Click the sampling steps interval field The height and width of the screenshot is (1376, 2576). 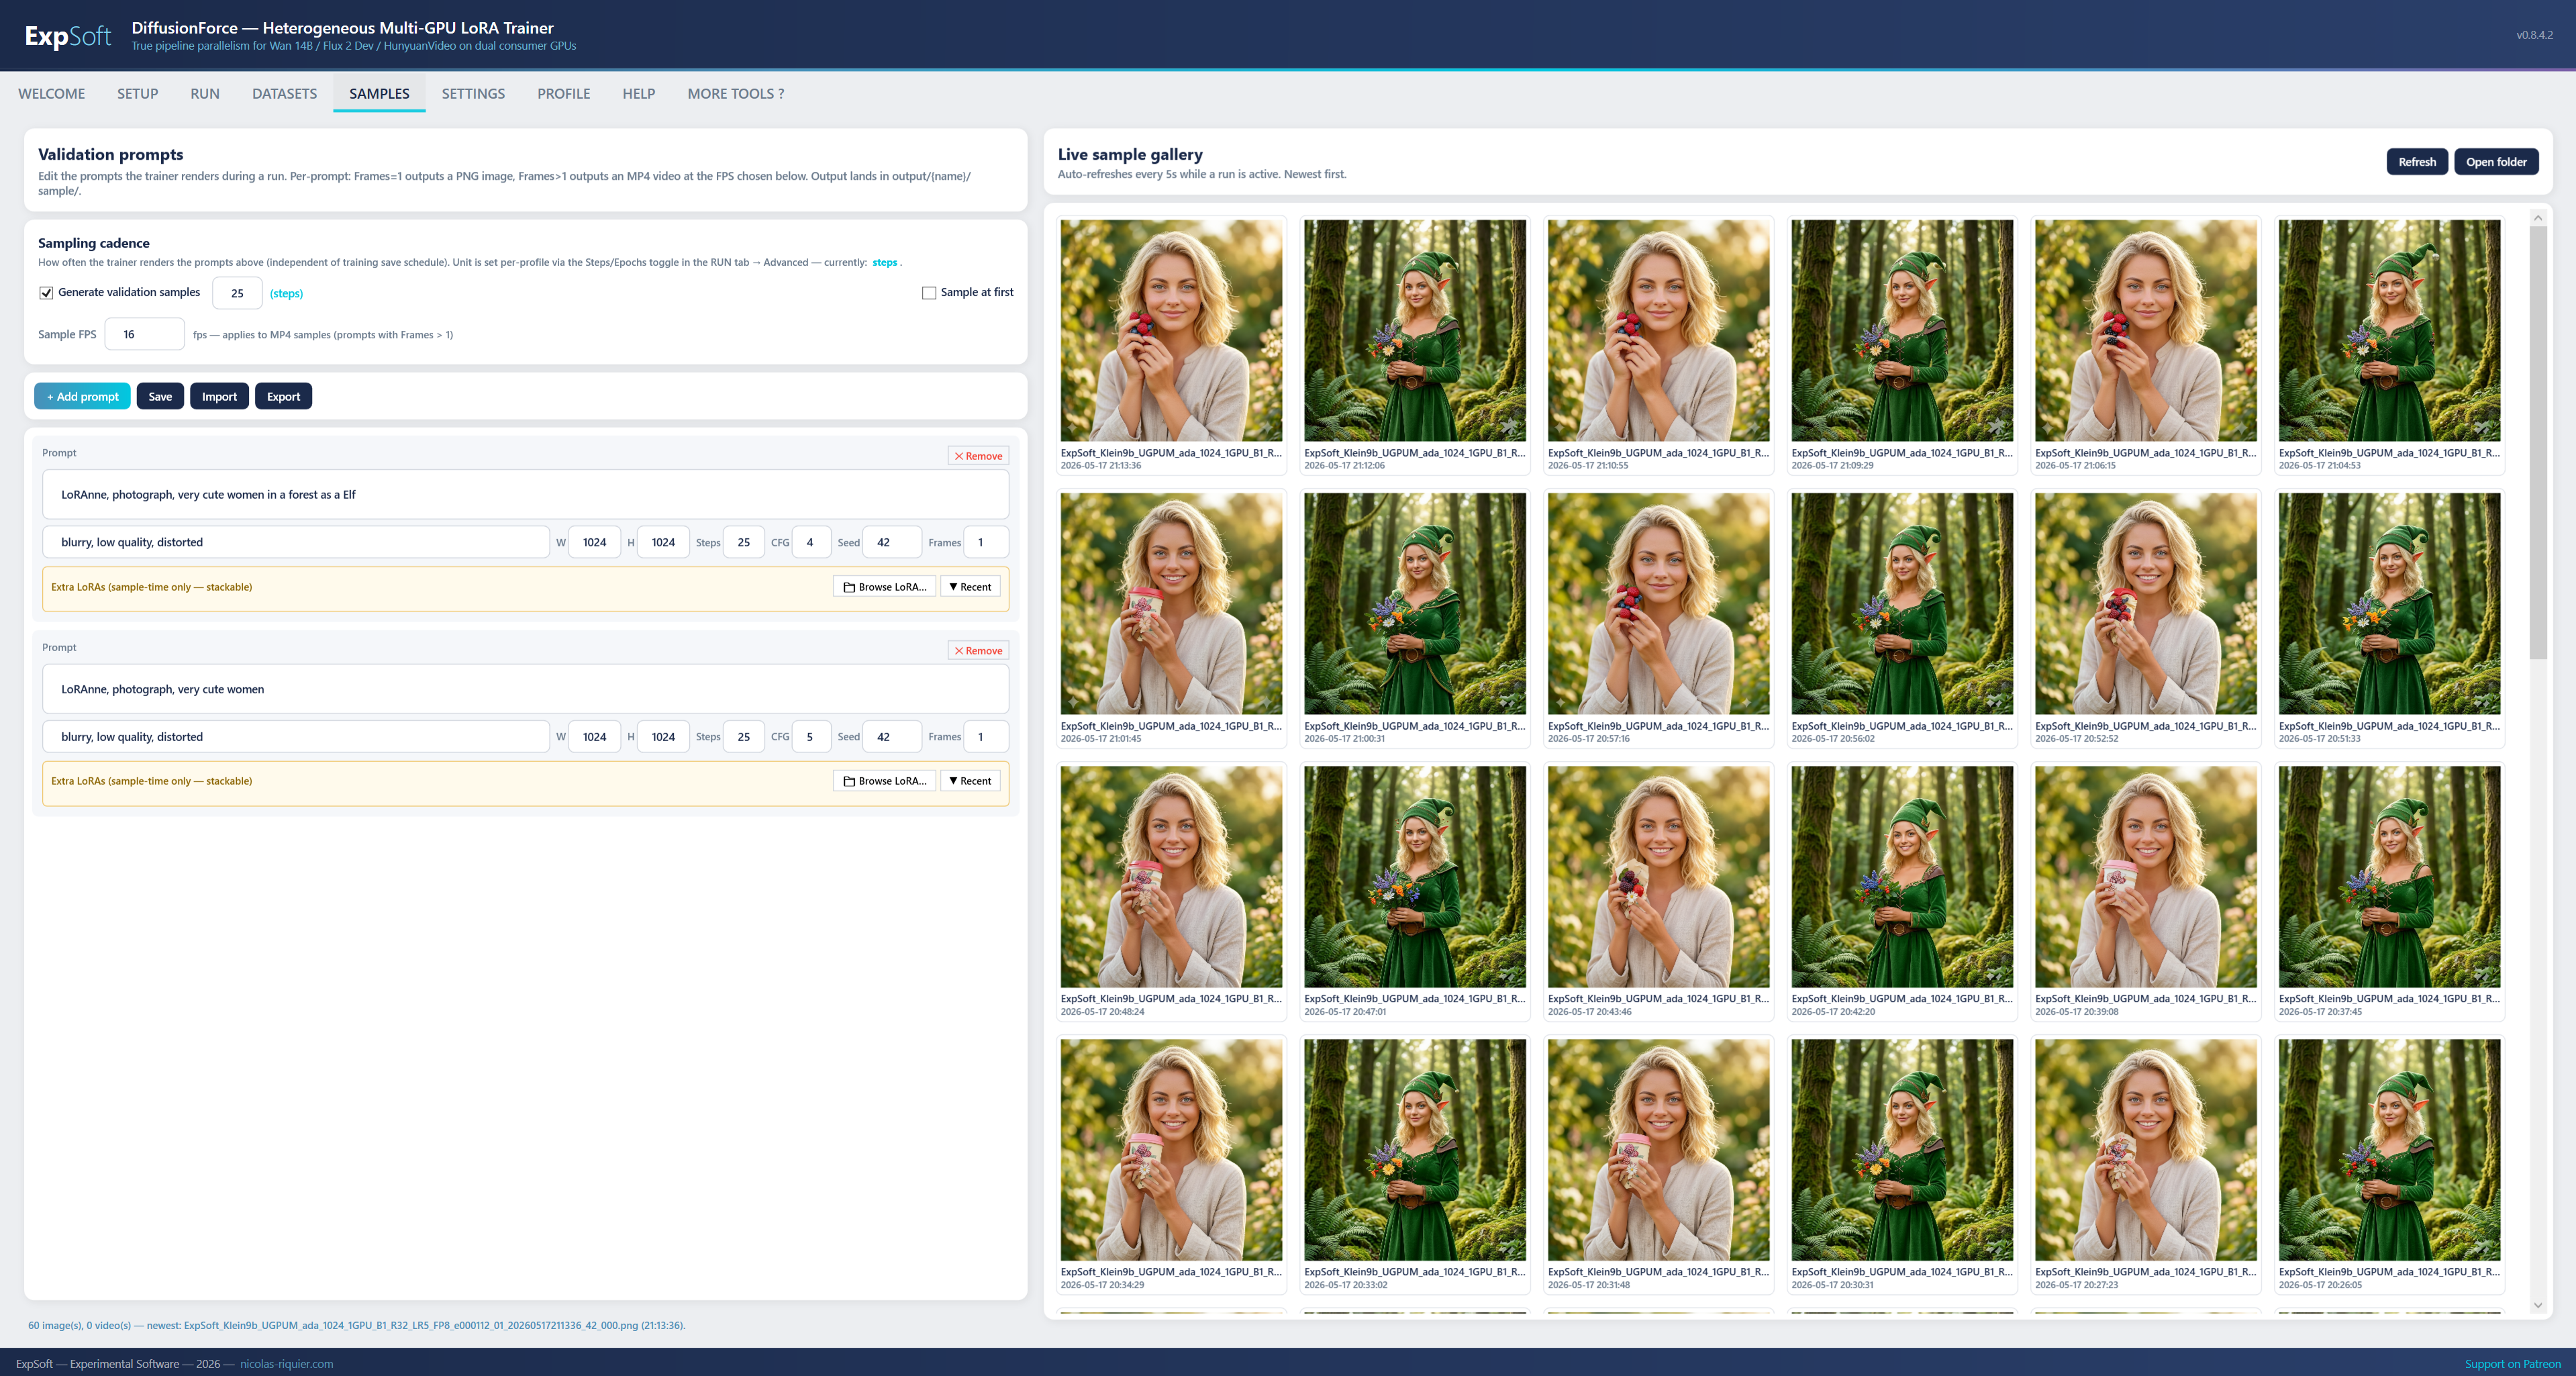[237, 293]
